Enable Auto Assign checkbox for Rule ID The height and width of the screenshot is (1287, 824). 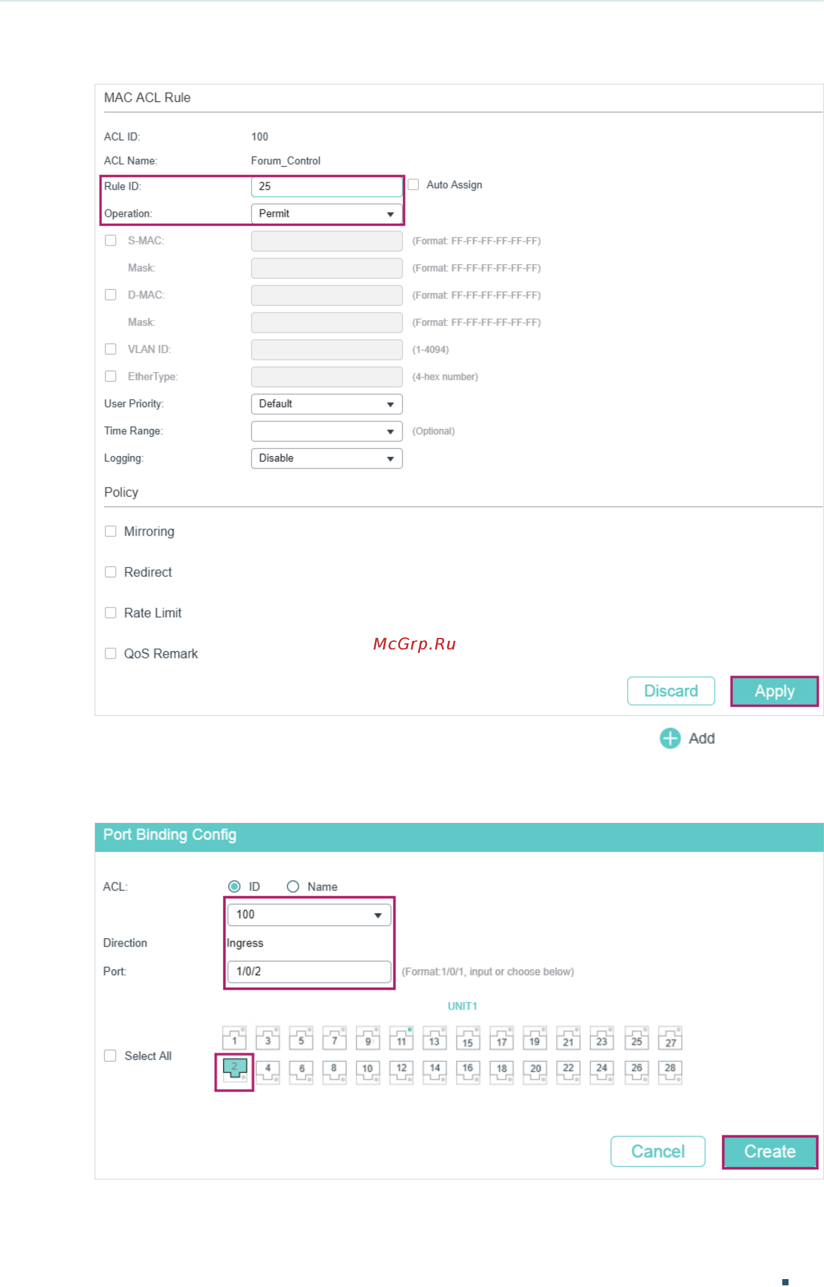click(x=413, y=185)
